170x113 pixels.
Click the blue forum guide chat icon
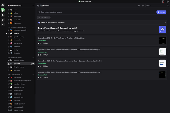point(163,29)
